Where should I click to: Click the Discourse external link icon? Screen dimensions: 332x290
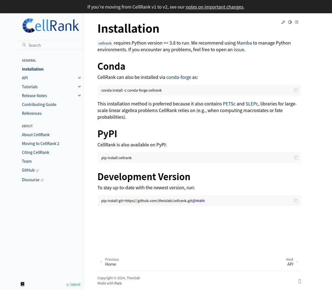tap(42, 180)
